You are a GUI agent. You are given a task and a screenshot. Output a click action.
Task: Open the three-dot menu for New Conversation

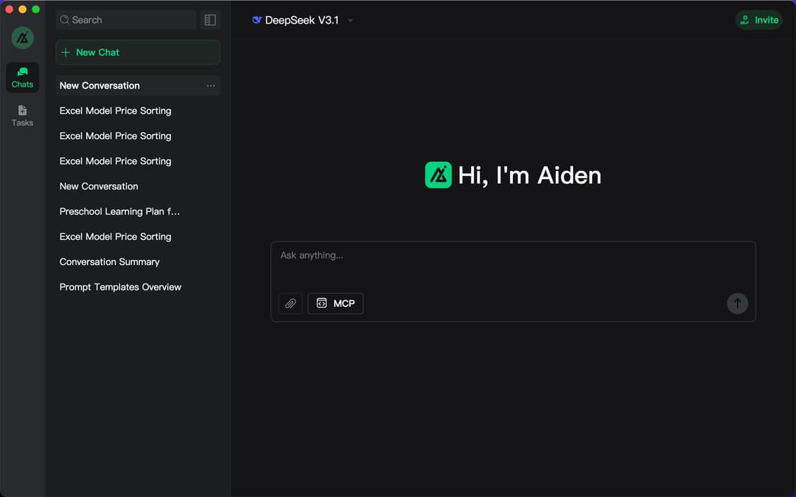coord(211,85)
